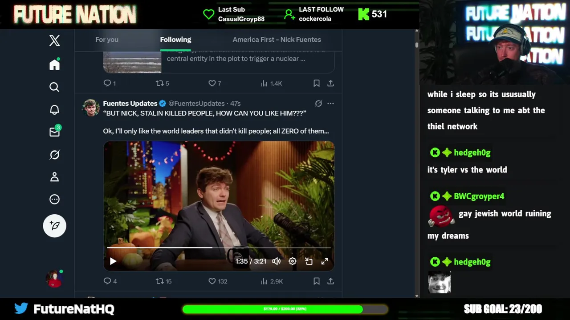Like the upper post with 7 likes
The image size is (570, 320).
(x=215, y=83)
